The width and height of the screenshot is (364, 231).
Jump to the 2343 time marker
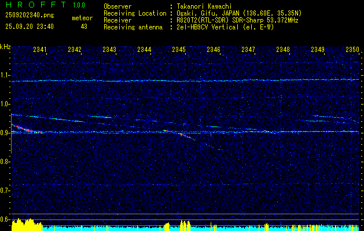tap(109, 50)
